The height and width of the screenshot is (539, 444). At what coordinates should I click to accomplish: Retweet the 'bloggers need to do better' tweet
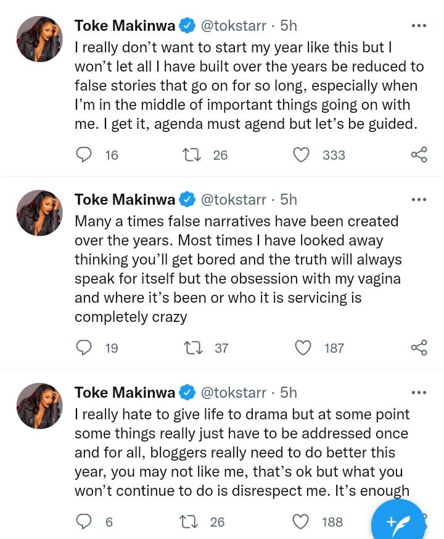click(189, 522)
